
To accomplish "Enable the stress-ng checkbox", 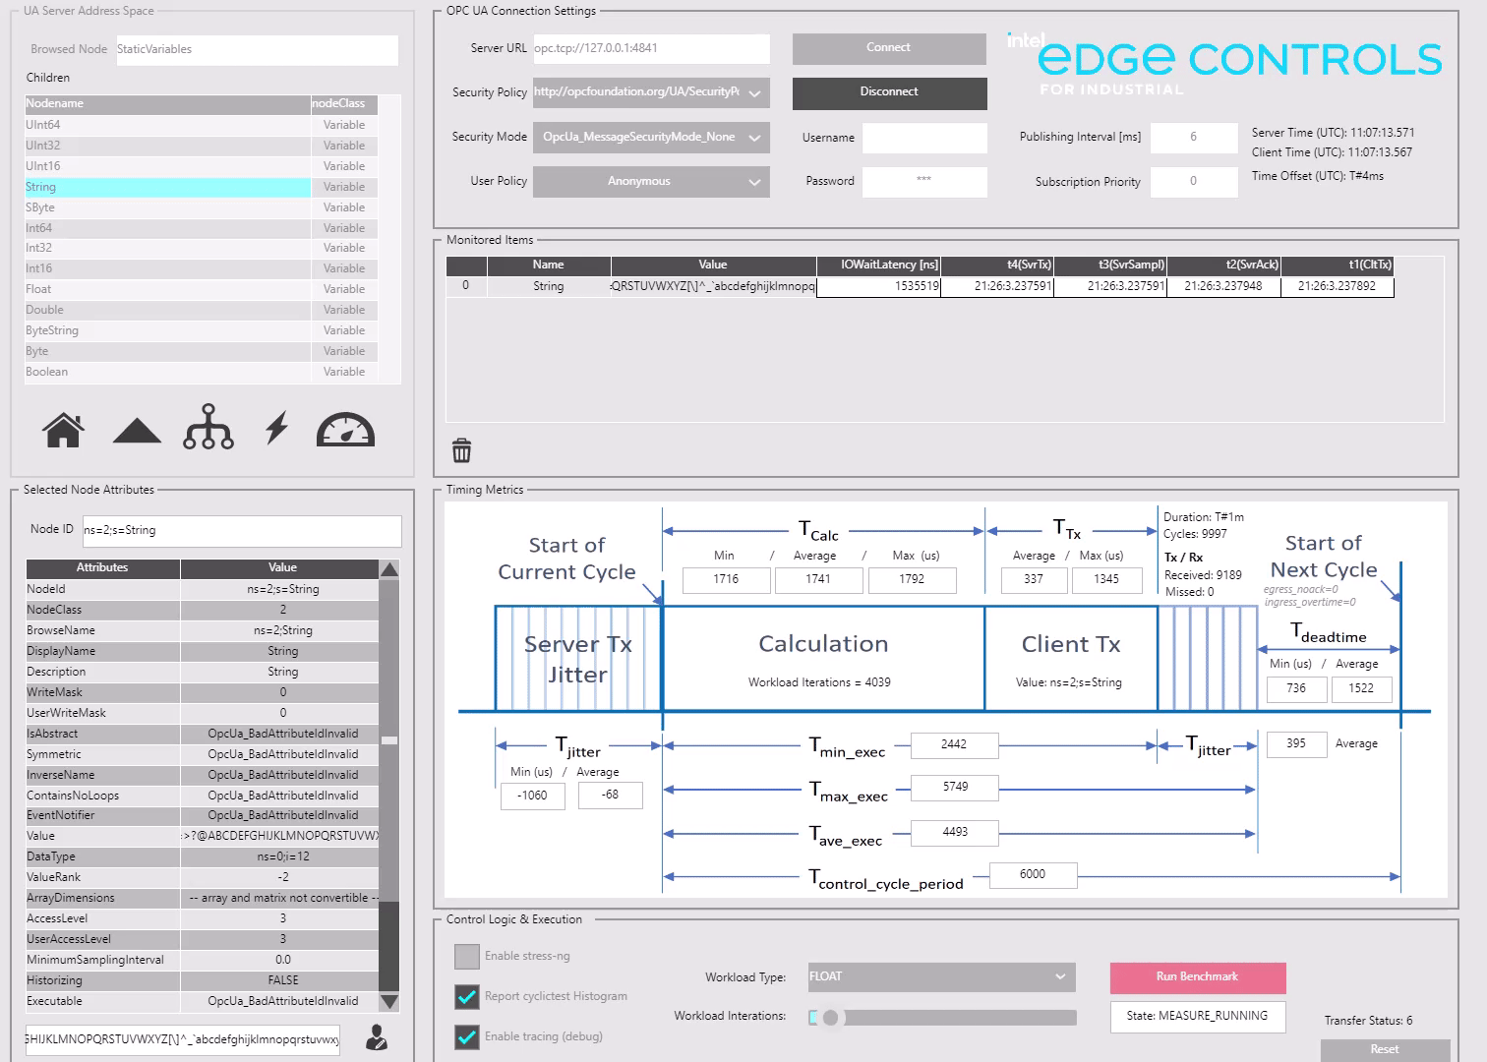I will point(466,956).
